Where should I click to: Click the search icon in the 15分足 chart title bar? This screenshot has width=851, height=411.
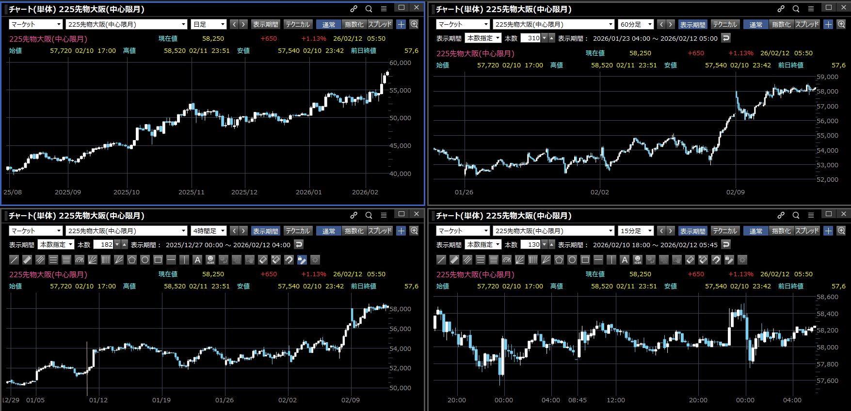[796, 215]
